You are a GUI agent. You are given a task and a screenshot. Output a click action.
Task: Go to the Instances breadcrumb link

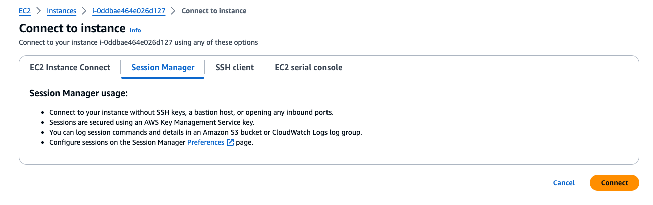pyautogui.click(x=61, y=11)
